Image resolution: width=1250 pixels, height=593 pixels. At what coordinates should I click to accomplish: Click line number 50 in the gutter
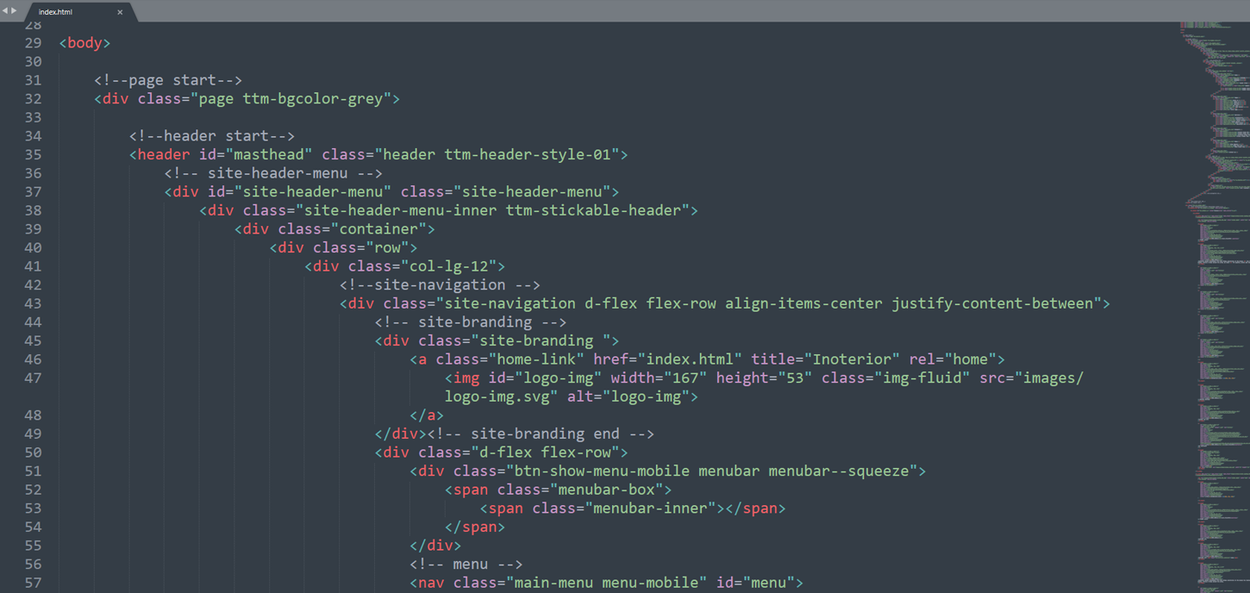click(x=33, y=453)
